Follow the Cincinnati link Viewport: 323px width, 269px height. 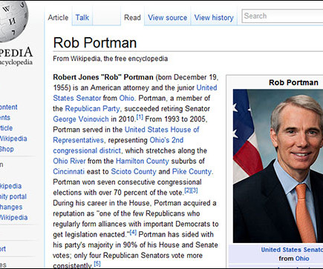68,171
